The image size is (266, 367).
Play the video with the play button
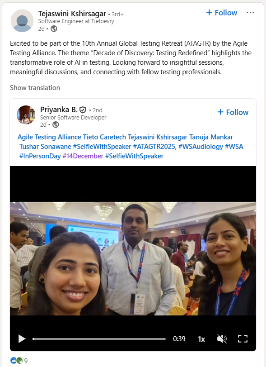coord(22,338)
